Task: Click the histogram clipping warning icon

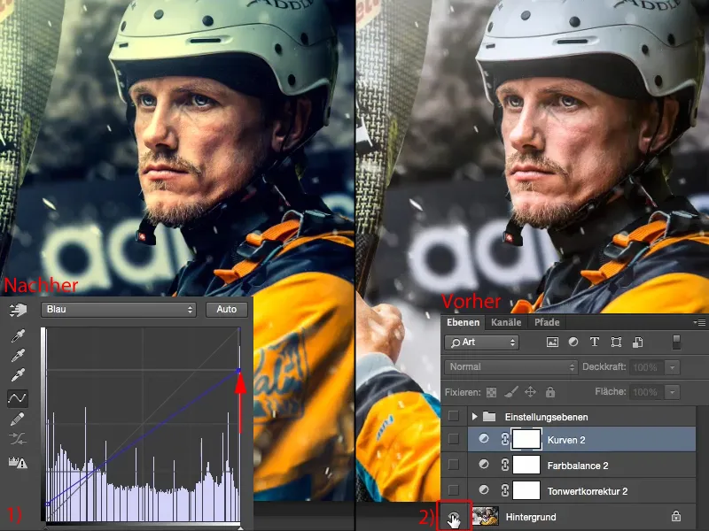Action: coord(18,462)
